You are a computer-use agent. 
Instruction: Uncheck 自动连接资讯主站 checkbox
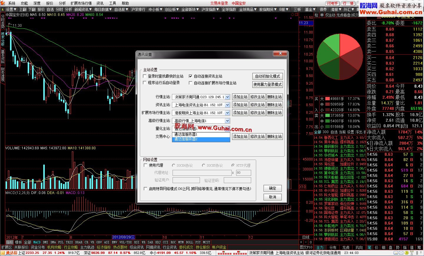click(191, 76)
